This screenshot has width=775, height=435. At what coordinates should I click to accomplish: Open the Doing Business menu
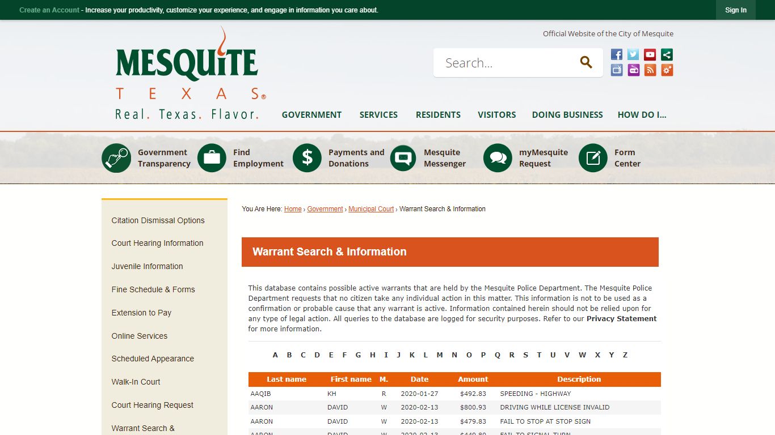(567, 114)
